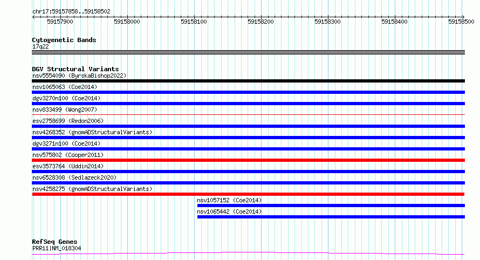The height and width of the screenshot is (260, 480).
Task: Open the dgv3270n100 (Coe2014) label
Action: (66, 98)
